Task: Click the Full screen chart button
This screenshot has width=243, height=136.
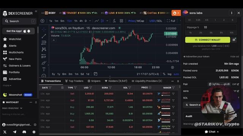Action: click(x=171, y=21)
